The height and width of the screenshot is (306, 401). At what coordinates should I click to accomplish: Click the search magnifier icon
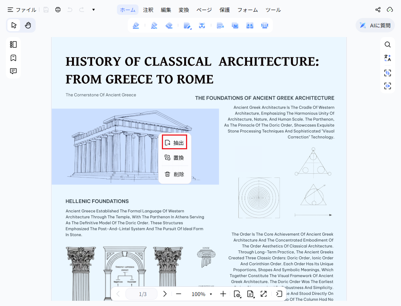[388, 45]
